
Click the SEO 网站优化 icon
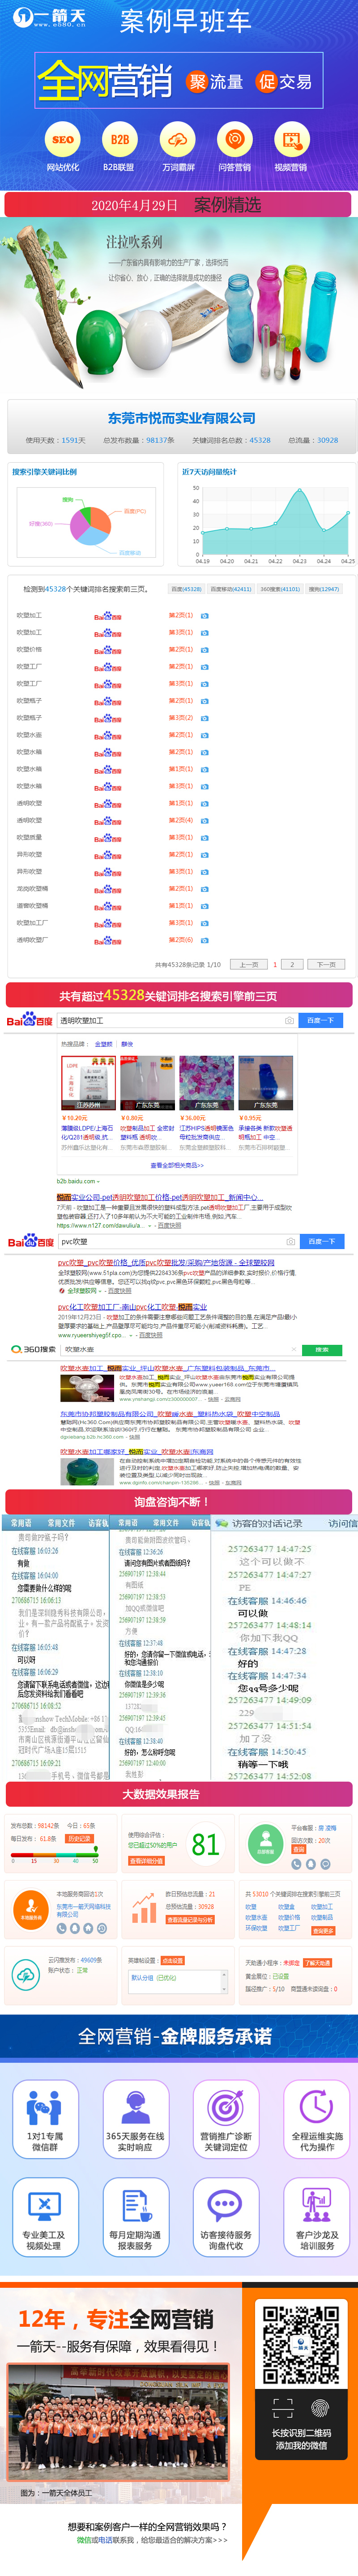pyautogui.click(x=63, y=141)
